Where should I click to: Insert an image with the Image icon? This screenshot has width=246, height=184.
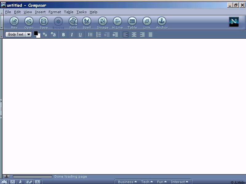tap(103, 23)
